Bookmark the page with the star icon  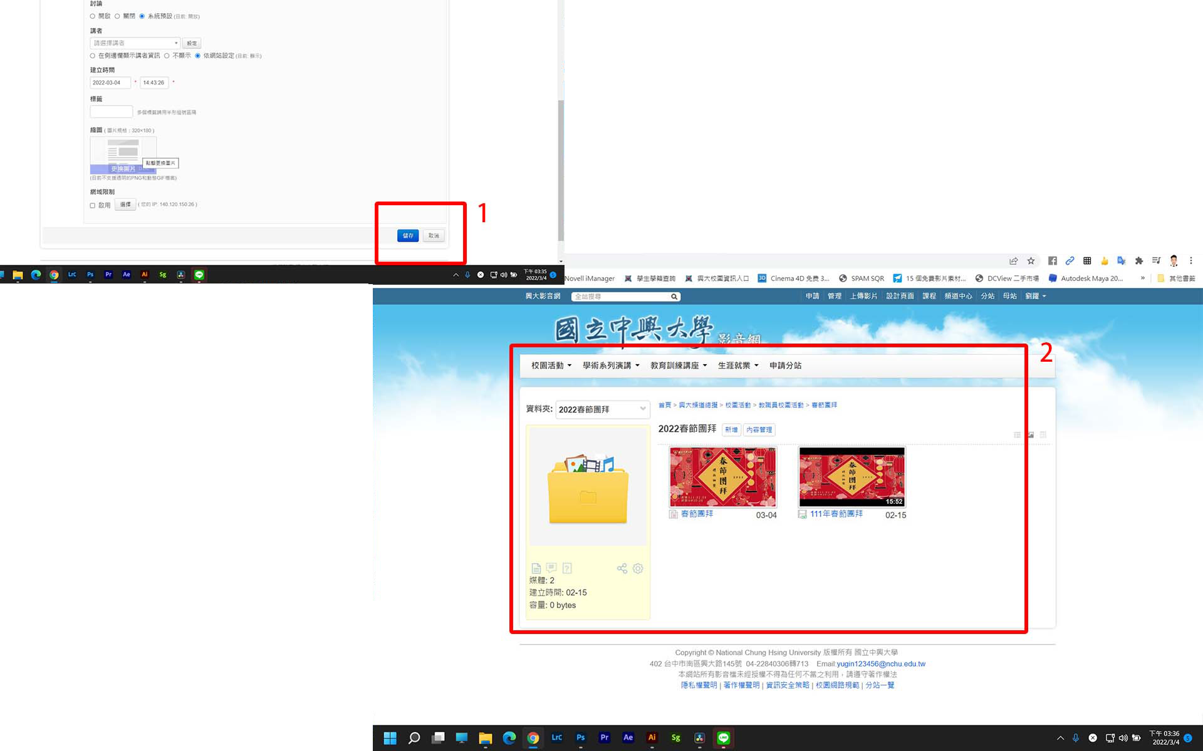pyautogui.click(x=1031, y=261)
